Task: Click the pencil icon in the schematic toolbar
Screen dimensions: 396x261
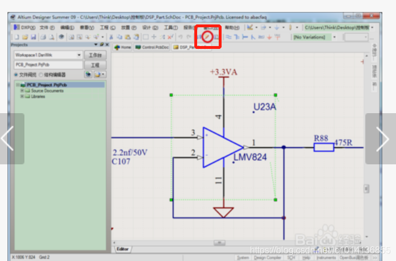Action: [207, 37]
